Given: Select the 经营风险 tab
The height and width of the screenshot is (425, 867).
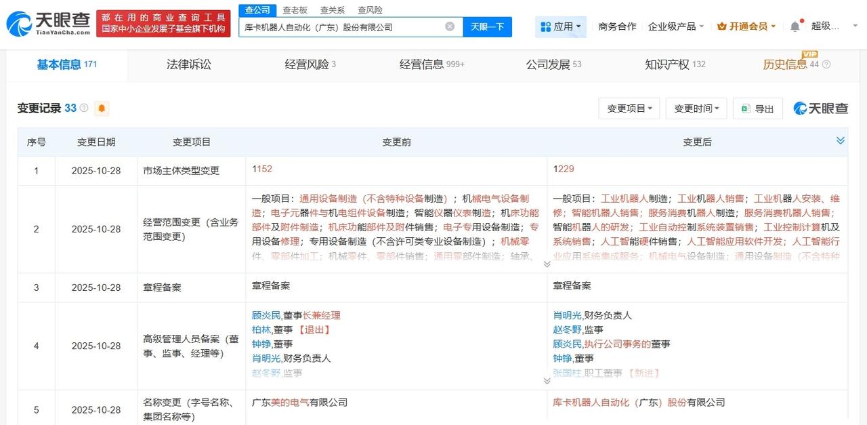Looking at the screenshot, I should tap(310, 64).
